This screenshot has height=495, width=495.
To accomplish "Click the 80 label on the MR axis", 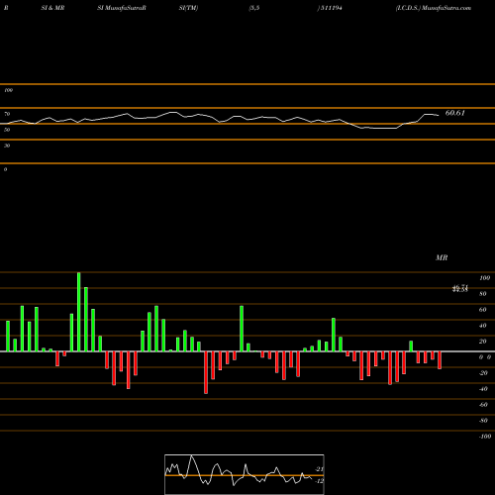I will click(483, 294).
